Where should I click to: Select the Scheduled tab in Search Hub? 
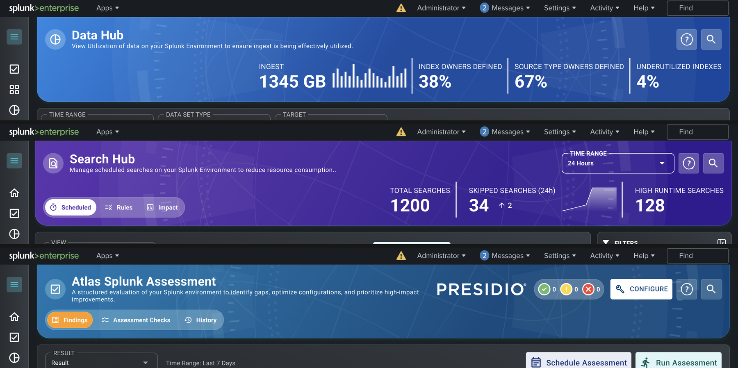pos(71,207)
